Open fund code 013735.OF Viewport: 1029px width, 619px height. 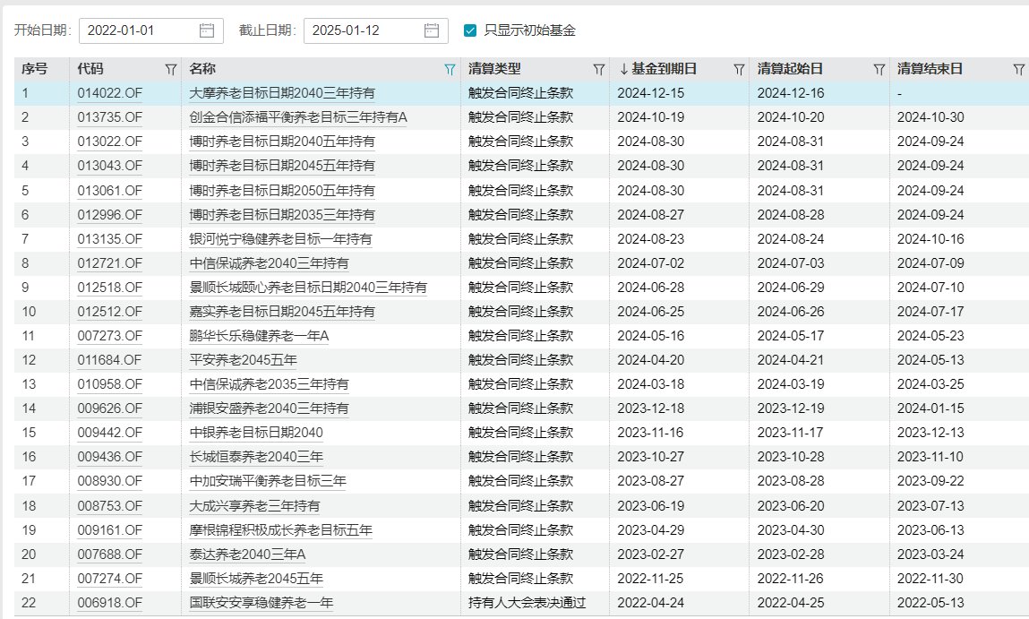tap(109, 117)
